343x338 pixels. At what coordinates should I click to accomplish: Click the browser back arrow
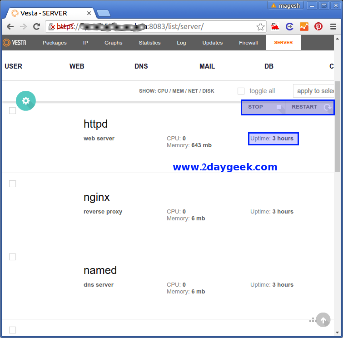coord(10,27)
